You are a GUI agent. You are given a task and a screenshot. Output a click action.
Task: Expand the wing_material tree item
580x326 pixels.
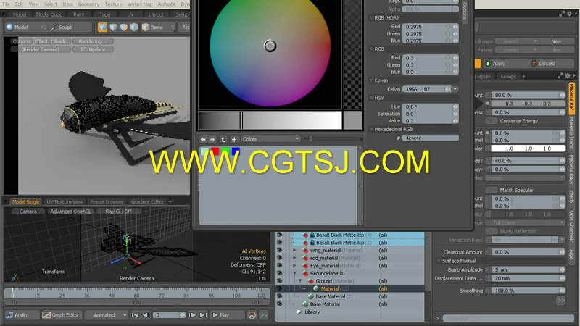coord(295,250)
